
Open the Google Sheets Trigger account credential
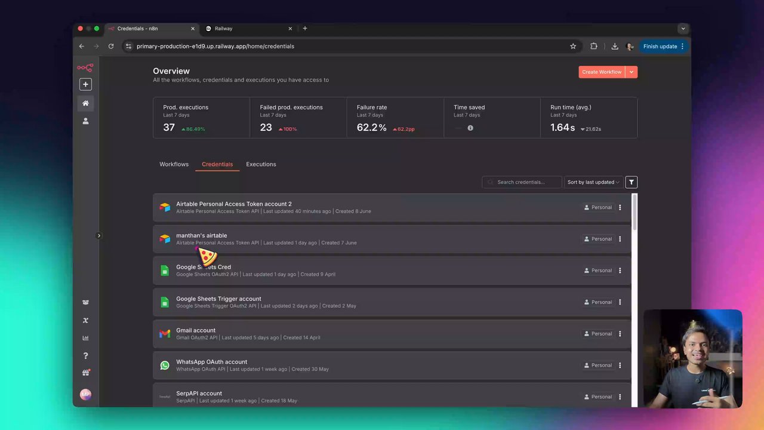(392, 302)
